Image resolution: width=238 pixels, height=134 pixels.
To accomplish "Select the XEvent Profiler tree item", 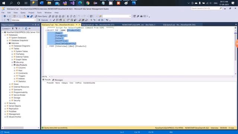I will point(15,117).
